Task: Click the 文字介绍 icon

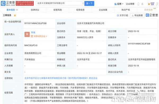Action: point(118,15)
